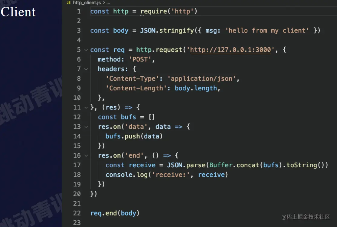Image resolution: width=337 pixels, height=227 pixels.
Task: Click toString() call on line 17
Action: 305,165
